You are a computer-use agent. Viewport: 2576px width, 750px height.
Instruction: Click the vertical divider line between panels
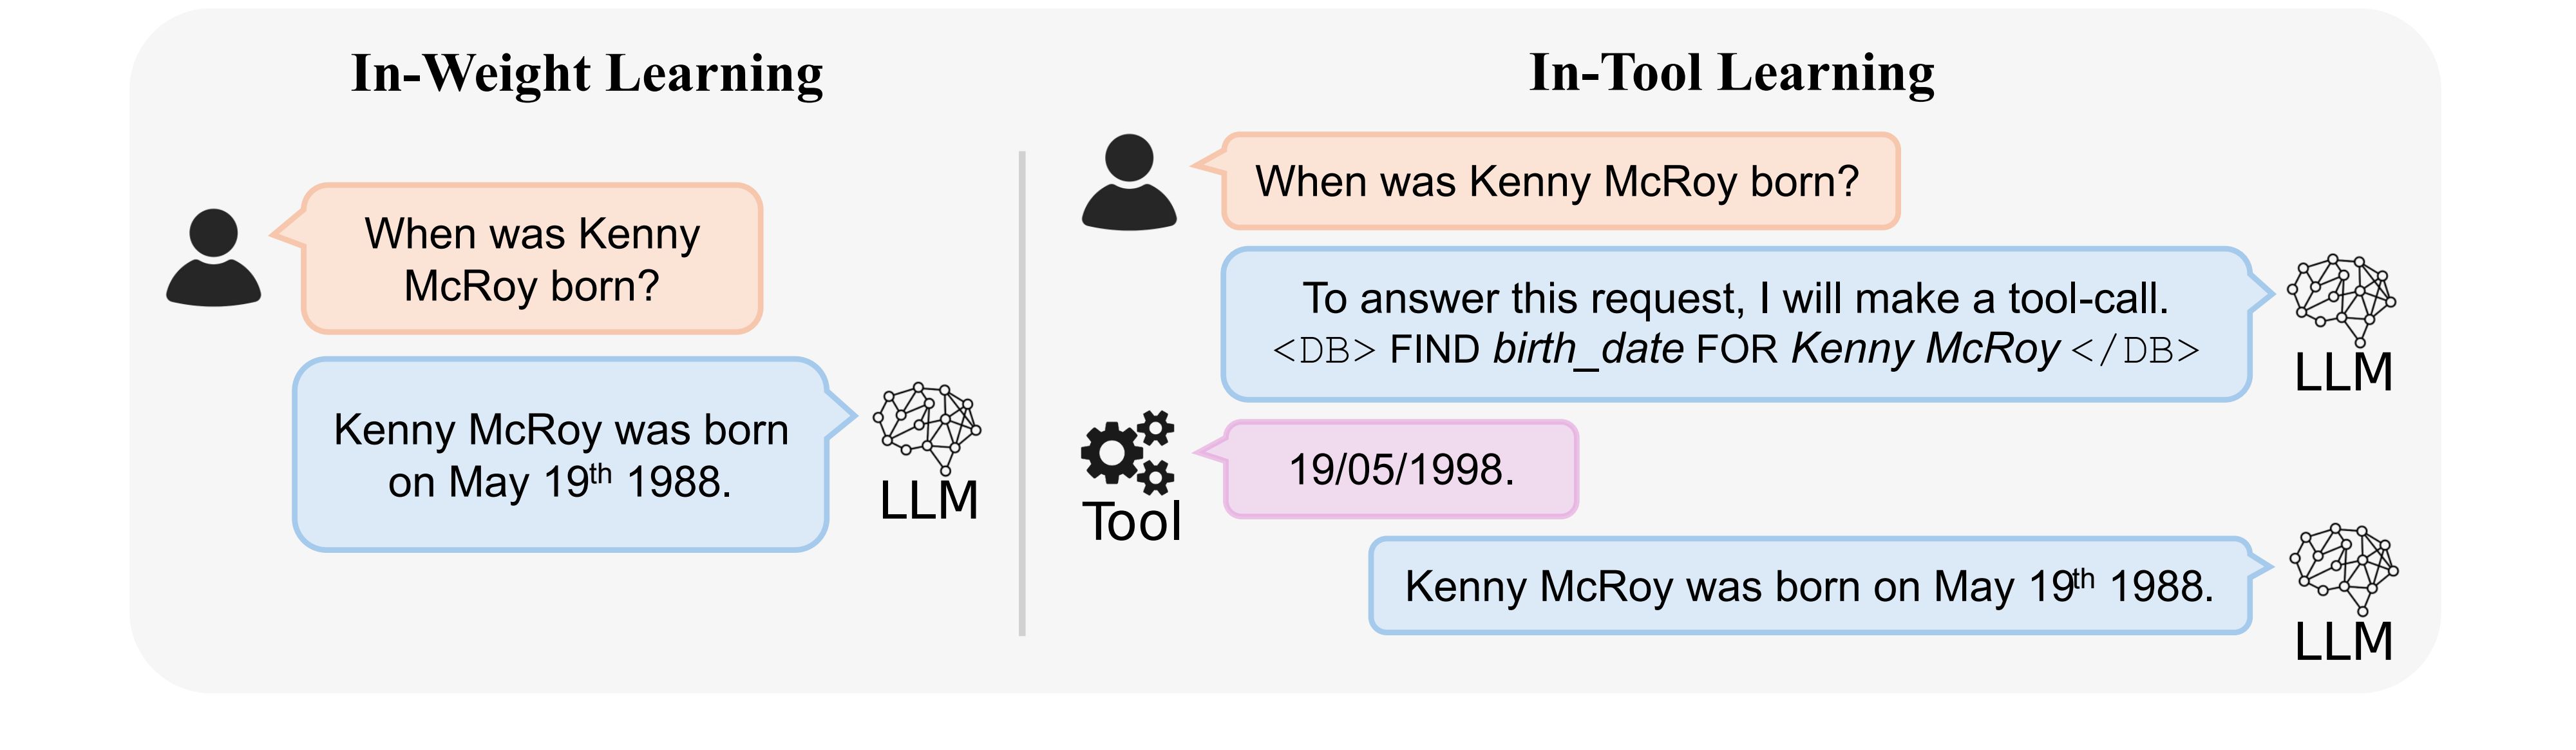tap(1022, 393)
